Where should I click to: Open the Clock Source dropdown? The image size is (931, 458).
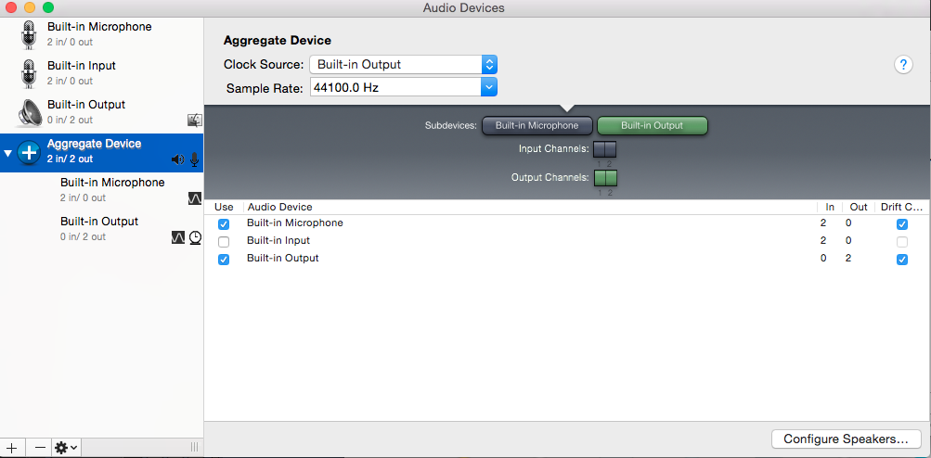[x=403, y=65]
